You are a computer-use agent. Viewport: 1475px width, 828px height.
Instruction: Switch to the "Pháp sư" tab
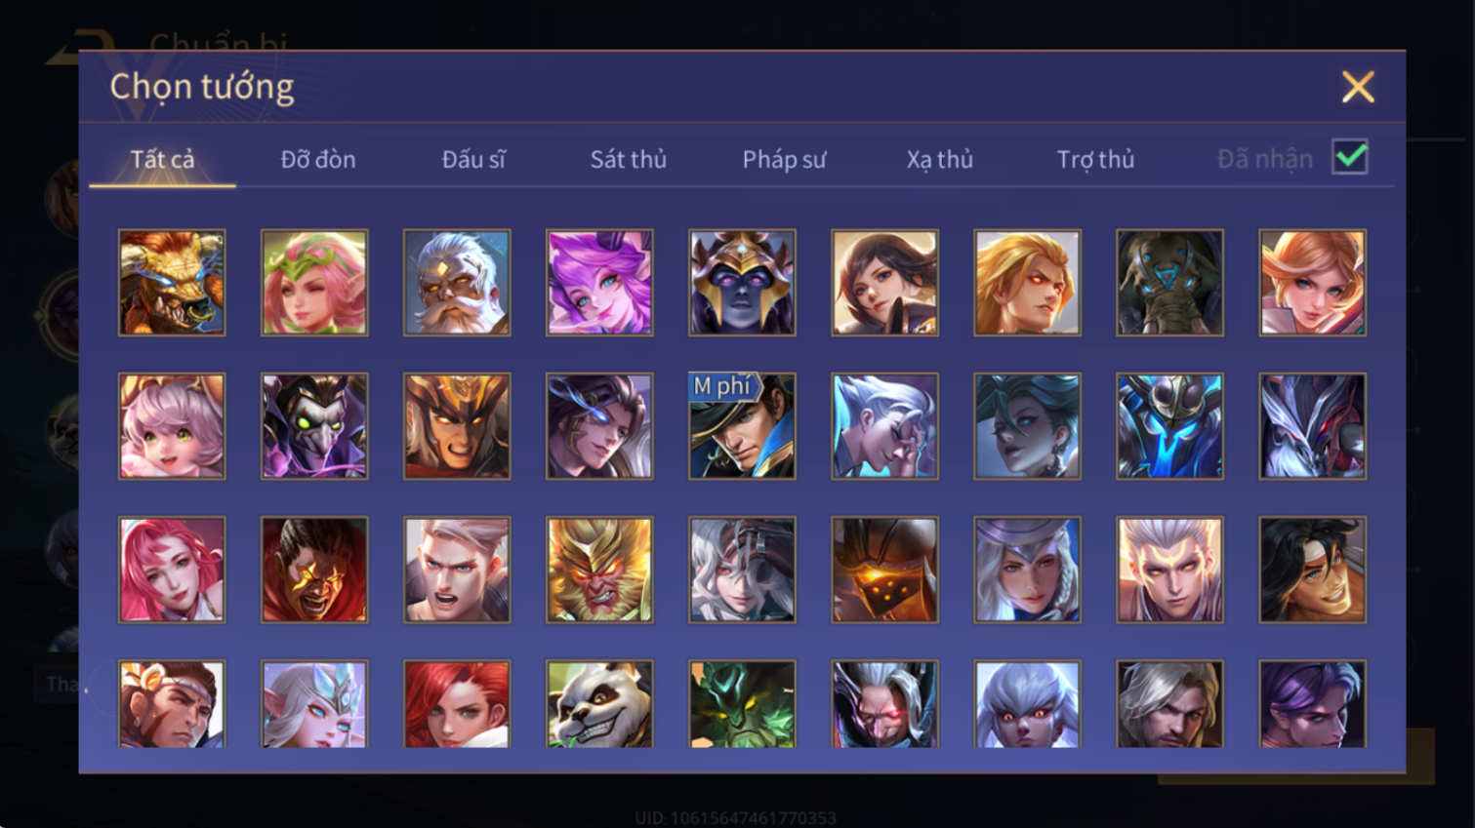pyautogui.click(x=784, y=159)
